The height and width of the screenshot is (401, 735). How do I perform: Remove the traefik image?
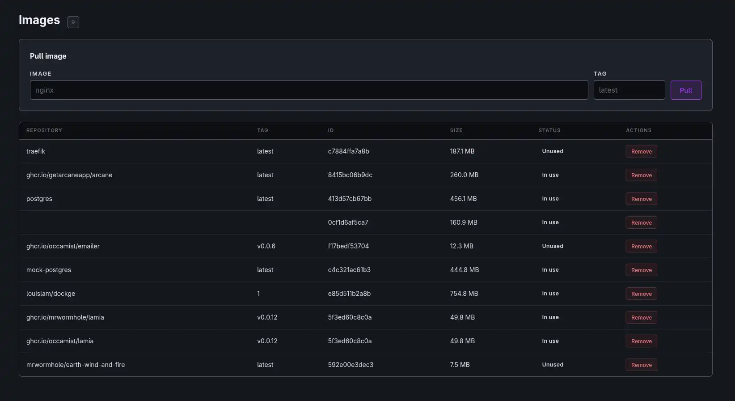point(641,151)
